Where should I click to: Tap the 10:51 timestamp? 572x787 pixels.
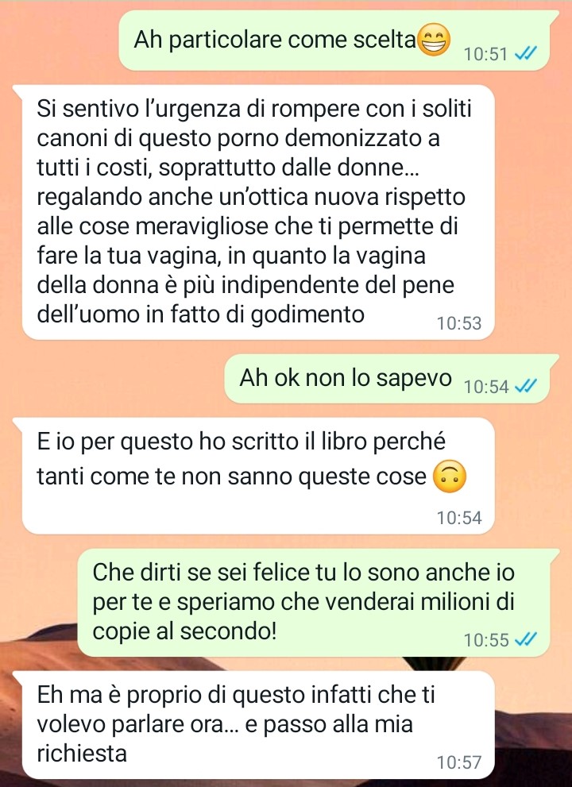click(x=486, y=53)
